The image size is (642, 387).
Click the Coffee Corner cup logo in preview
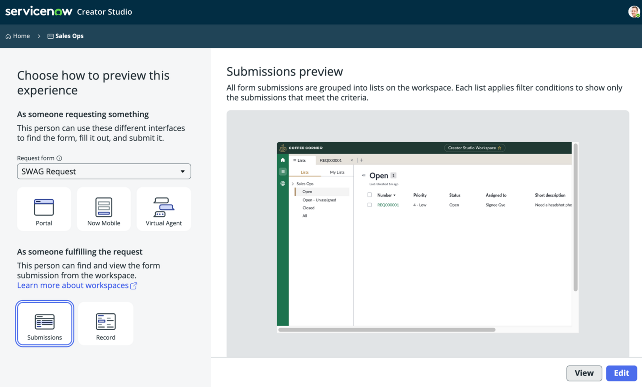(283, 148)
